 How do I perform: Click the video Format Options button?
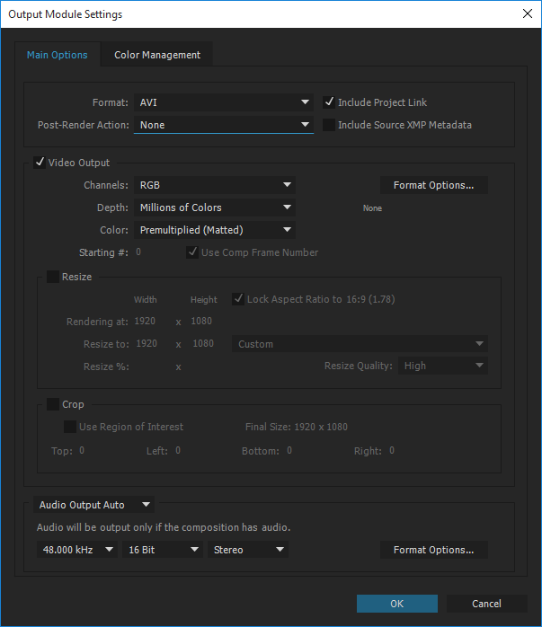pyautogui.click(x=433, y=185)
